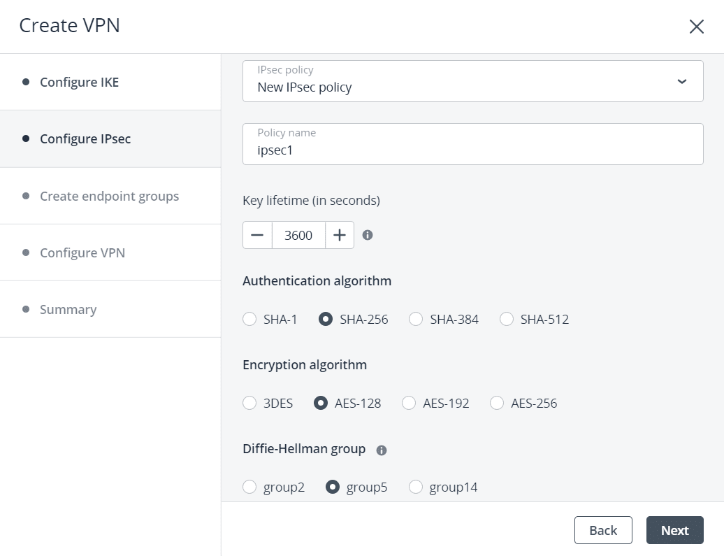
Task: Click the Back button
Action: click(x=602, y=530)
